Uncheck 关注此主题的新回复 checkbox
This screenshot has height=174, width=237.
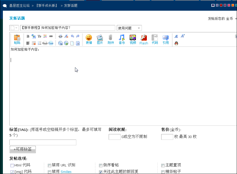click(101, 172)
